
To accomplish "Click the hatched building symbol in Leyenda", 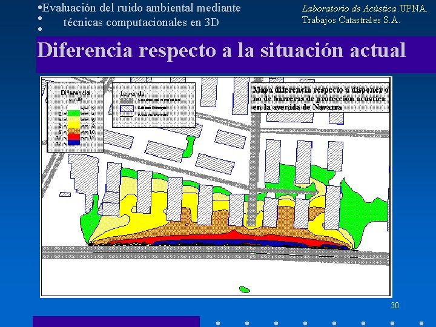I will tap(127, 108).
